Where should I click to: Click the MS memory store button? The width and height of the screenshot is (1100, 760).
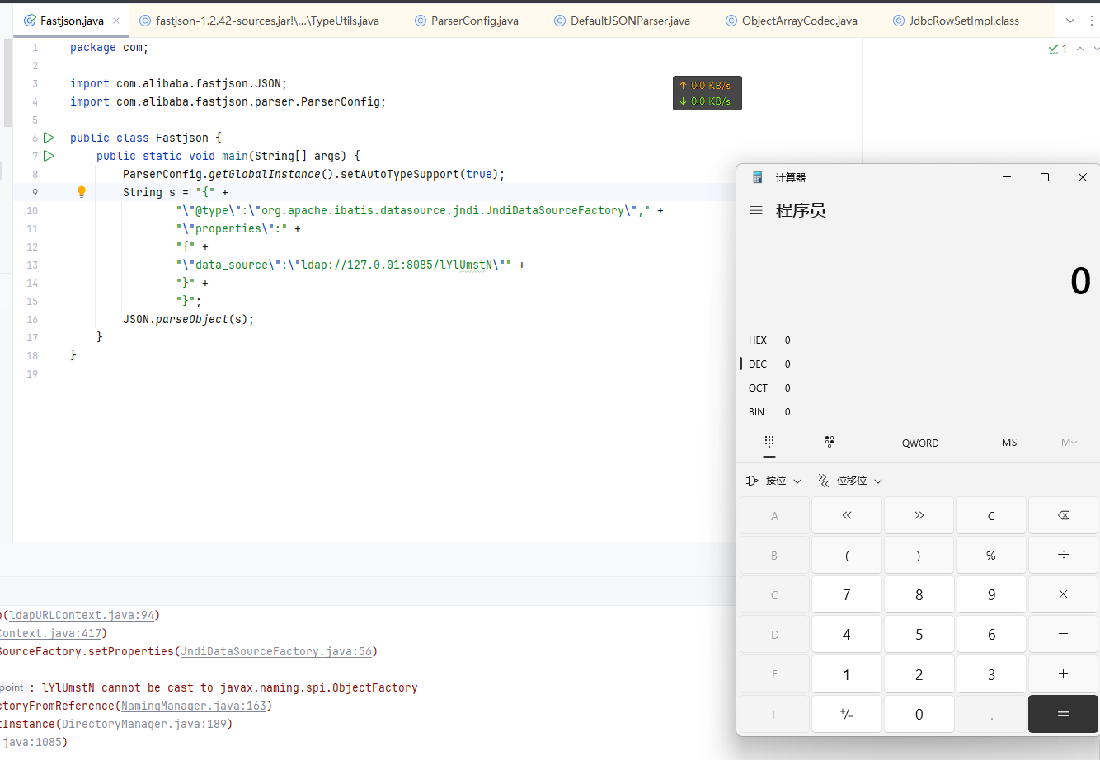[x=1009, y=443]
